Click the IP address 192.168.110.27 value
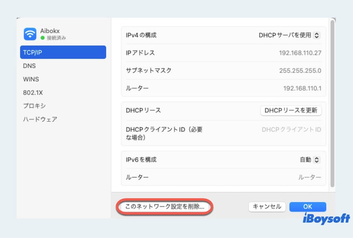The image size is (353, 238). pos(300,53)
